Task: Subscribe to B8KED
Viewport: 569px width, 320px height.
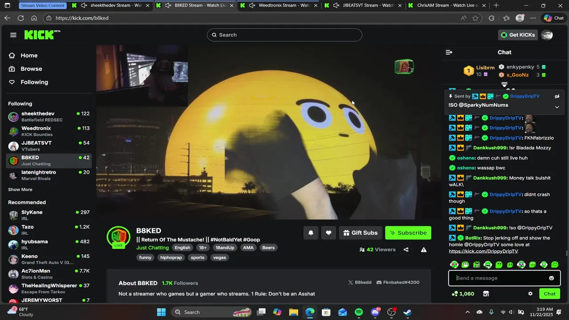Action: coord(408,232)
